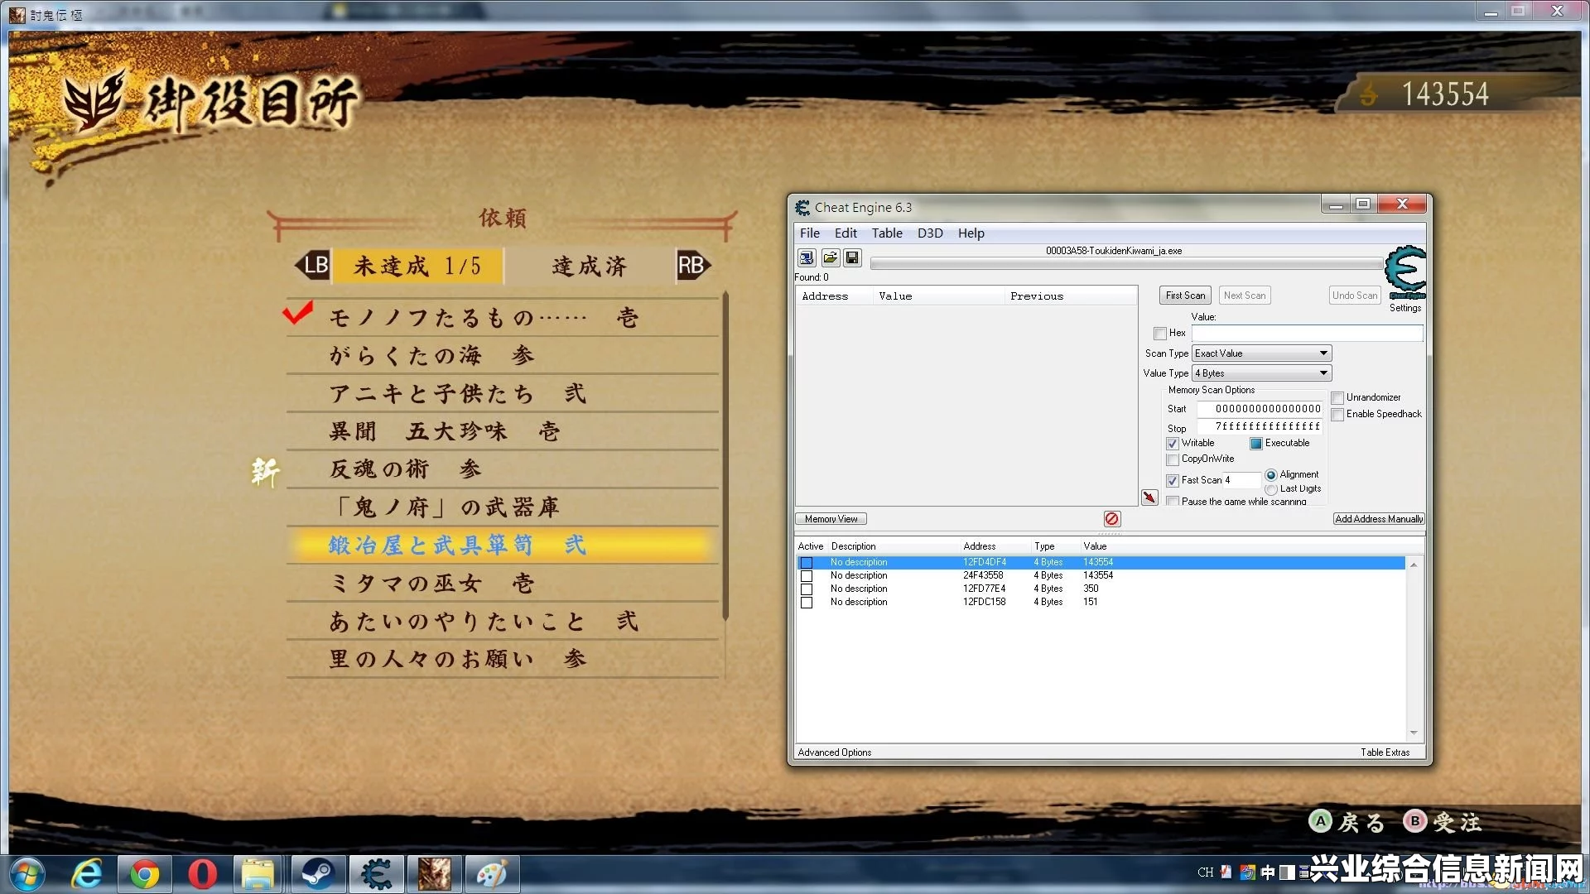Click the scan Value input field
This screenshot has width=1590, height=894.
(x=1307, y=334)
